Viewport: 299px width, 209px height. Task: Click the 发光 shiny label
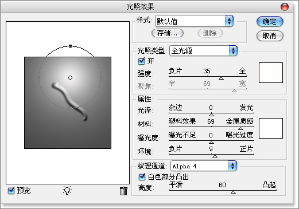click(246, 108)
